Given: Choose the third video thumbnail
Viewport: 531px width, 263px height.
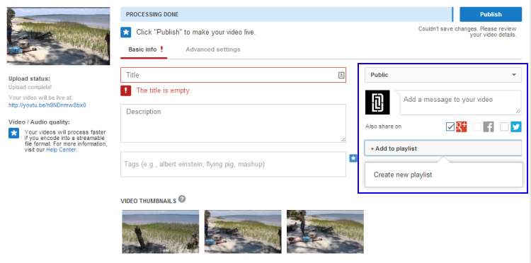Looking at the screenshot, I should pos(325,232).
